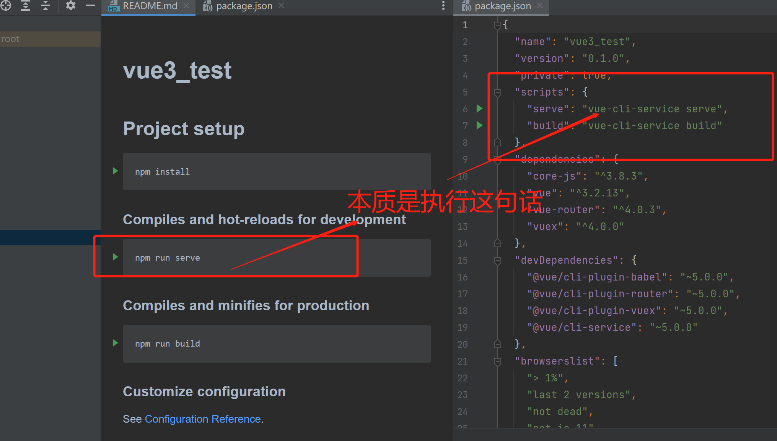Close the README.md tab
The height and width of the screenshot is (441, 777).
pos(186,5)
